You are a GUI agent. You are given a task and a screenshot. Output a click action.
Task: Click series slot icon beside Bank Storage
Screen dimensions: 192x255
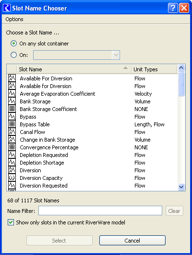(12, 101)
